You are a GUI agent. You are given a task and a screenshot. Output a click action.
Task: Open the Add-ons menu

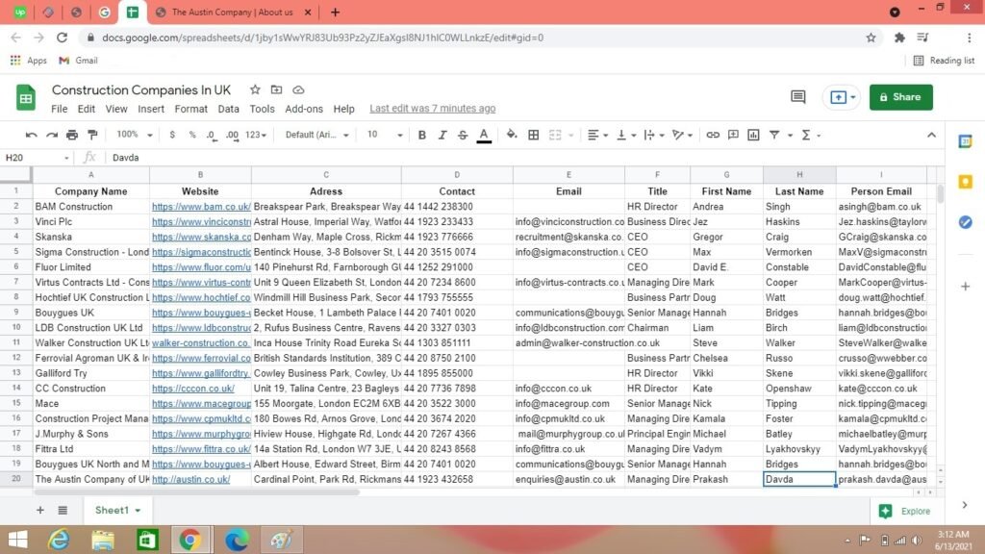(304, 109)
